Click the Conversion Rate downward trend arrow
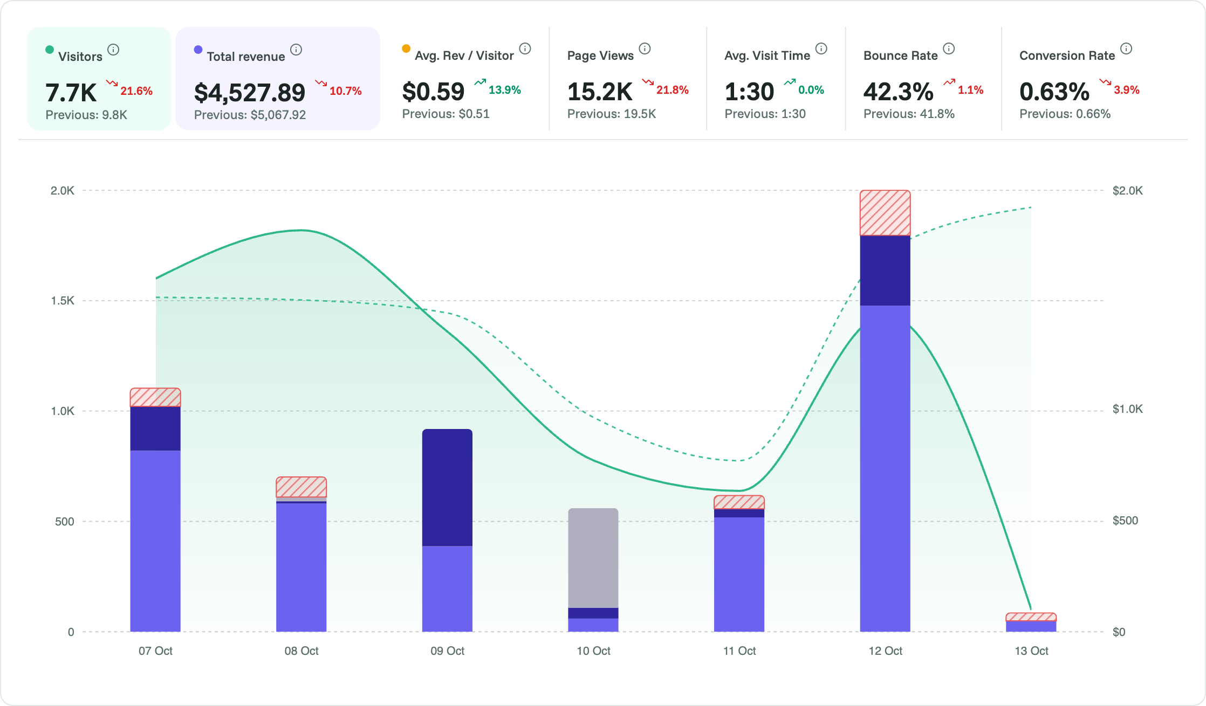Screen dimensions: 1206x706 coord(1105,82)
